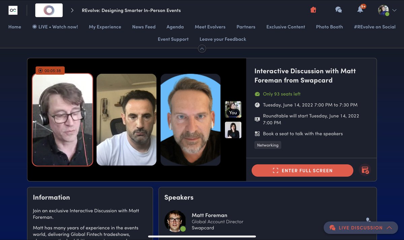404x240 pixels.
Task: Expand the LIVE DISCUSSION panel
Action: (361, 228)
